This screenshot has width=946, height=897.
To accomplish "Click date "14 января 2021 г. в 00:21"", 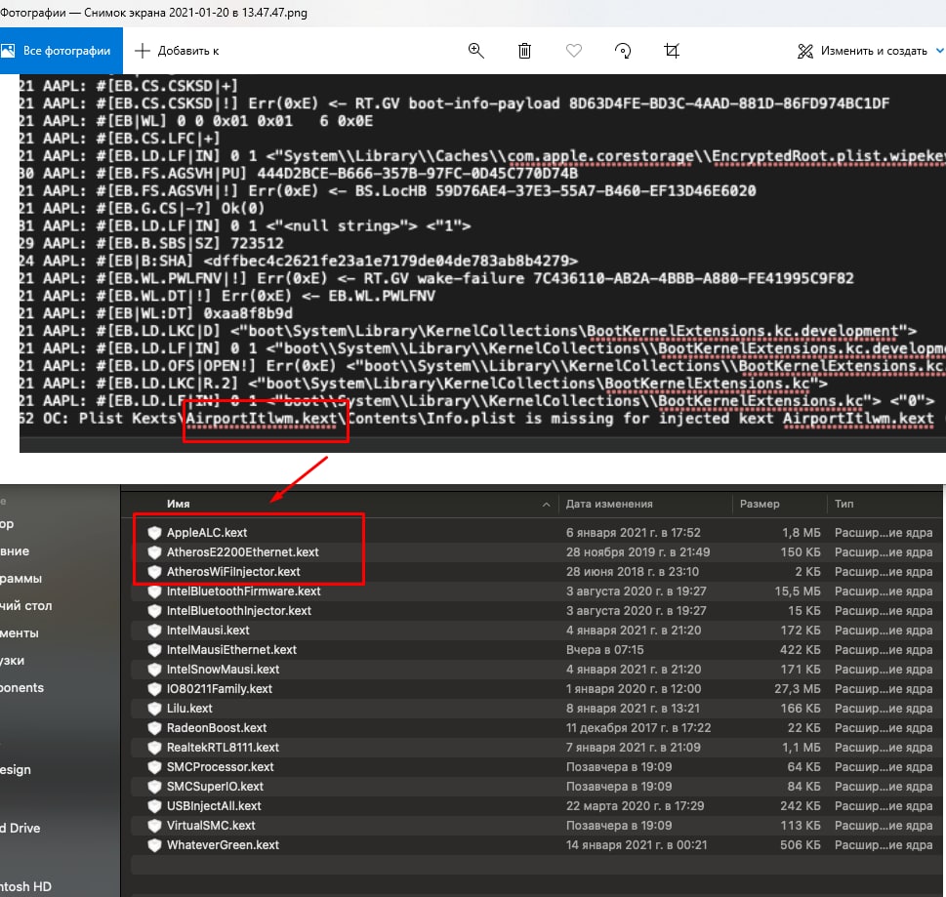I will (x=636, y=844).
